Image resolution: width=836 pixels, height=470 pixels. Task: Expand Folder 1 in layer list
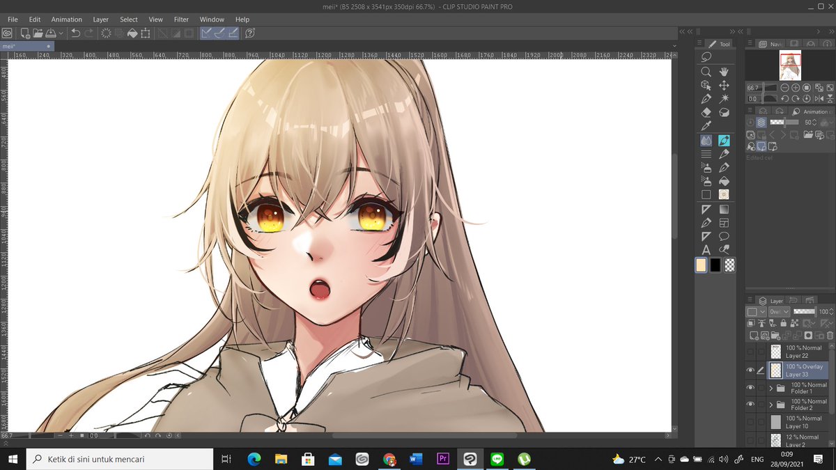point(771,388)
